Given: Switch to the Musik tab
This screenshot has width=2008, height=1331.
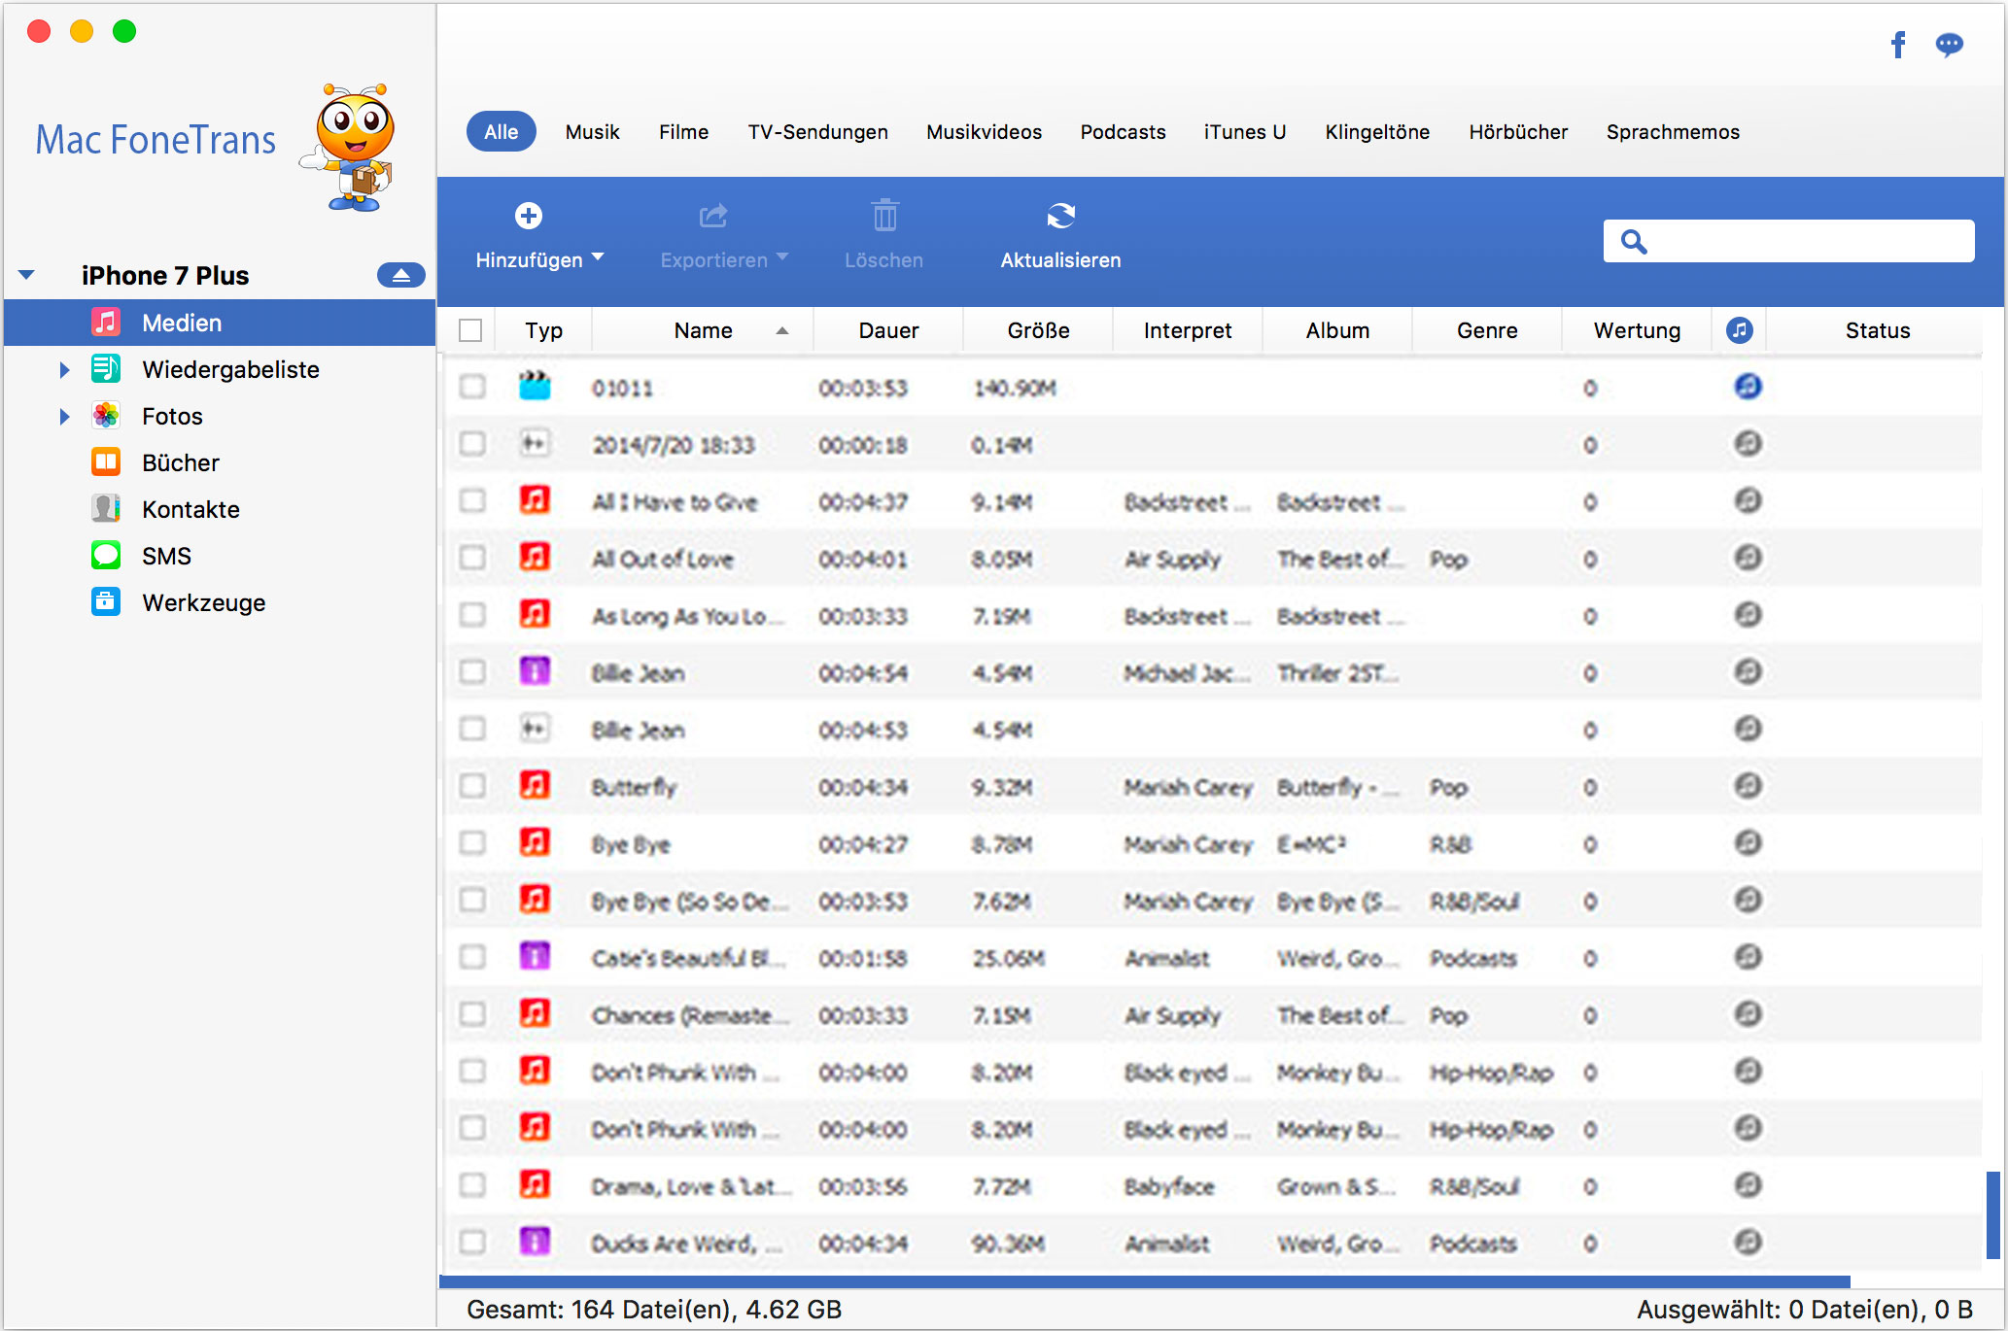Looking at the screenshot, I should point(592,131).
